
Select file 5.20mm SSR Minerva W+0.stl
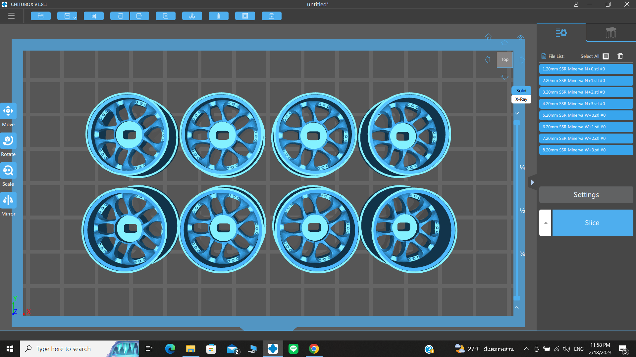pyautogui.click(x=586, y=115)
